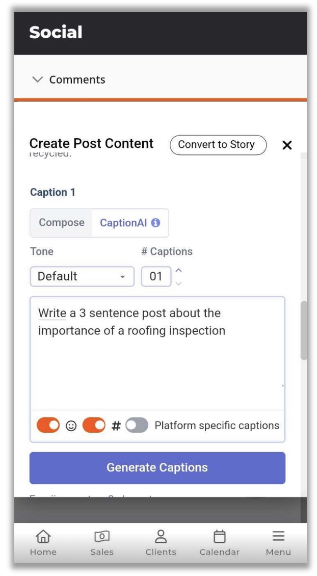Click the hashtag symbol icon
317x576 pixels.
click(x=116, y=426)
